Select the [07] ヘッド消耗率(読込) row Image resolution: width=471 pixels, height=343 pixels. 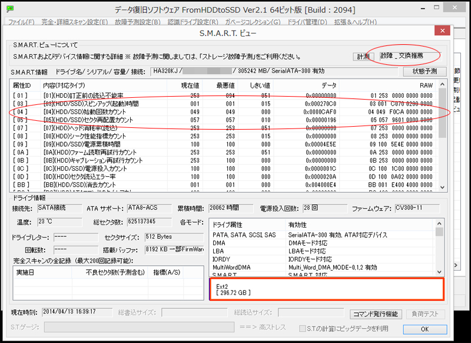tap(224, 128)
